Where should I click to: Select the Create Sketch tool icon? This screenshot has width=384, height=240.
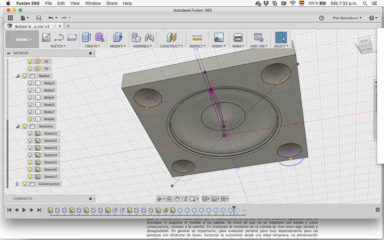[46, 37]
